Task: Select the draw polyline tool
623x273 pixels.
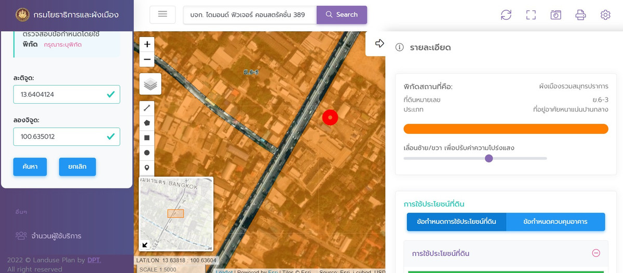Action: (147, 108)
